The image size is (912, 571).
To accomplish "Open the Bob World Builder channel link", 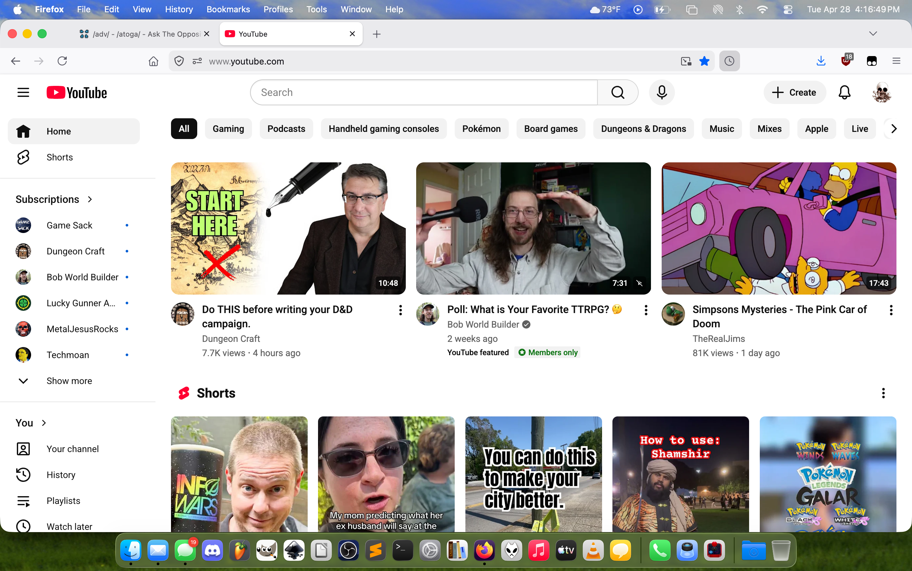I will 483,324.
